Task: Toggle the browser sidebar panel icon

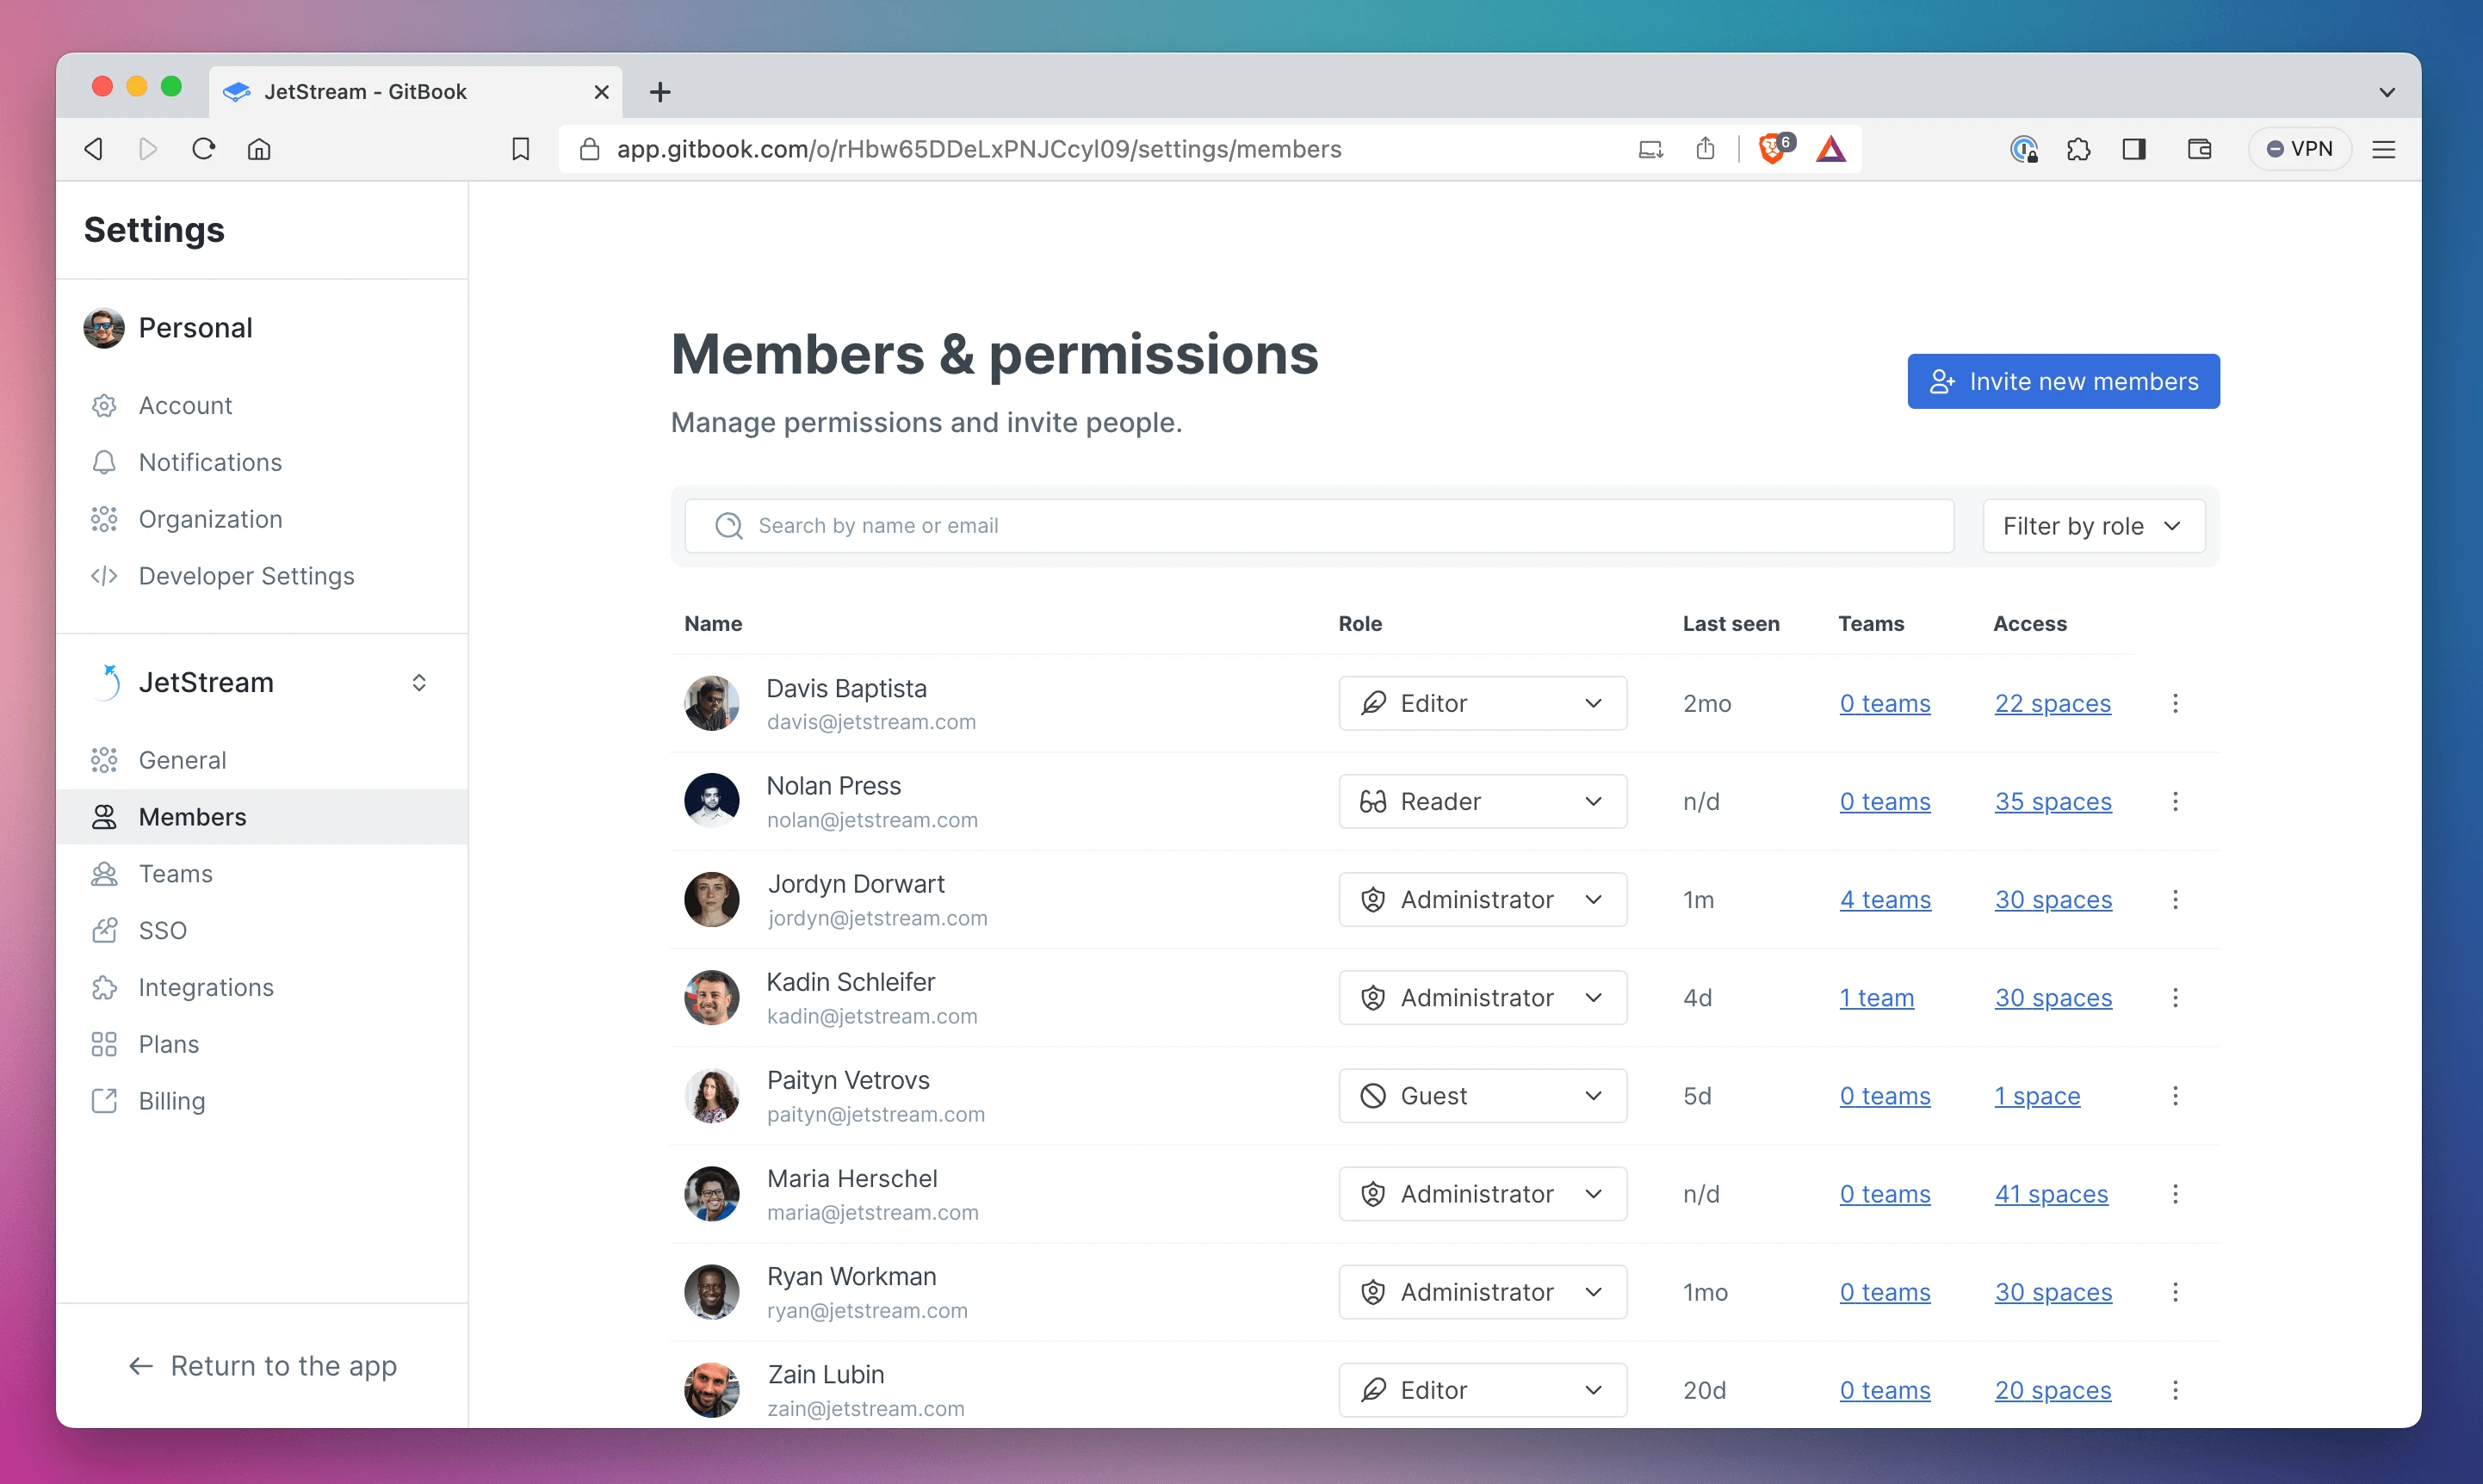Action: (2134, 149)
